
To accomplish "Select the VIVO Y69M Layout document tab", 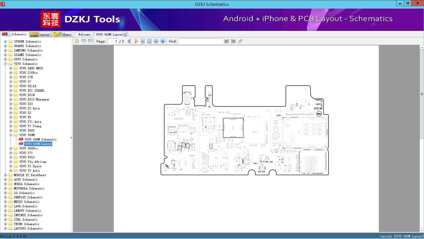I will [109, 35].
